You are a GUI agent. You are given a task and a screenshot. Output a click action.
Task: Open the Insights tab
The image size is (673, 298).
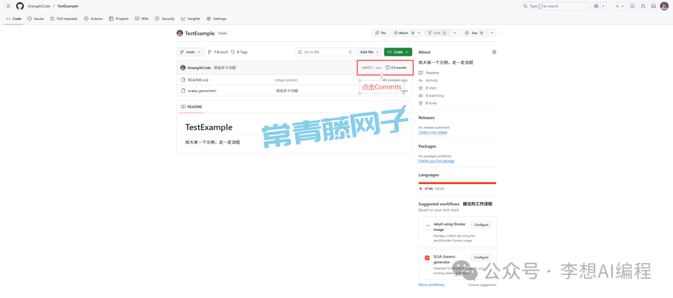click(x=191, y=19)
